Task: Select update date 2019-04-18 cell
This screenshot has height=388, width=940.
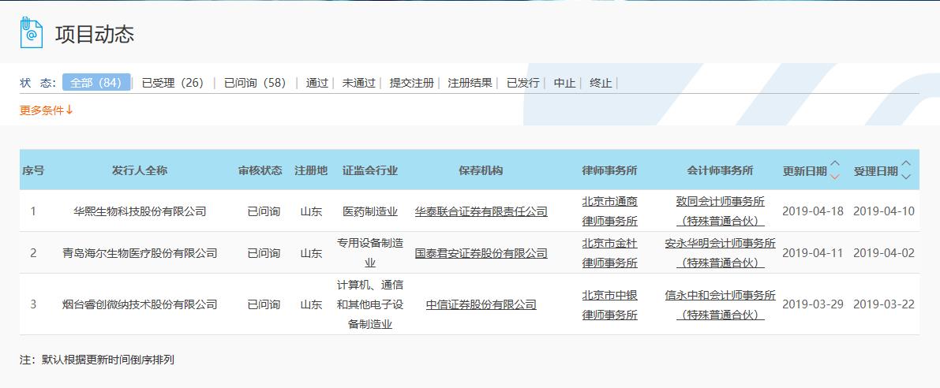Action: coord(812,211)
